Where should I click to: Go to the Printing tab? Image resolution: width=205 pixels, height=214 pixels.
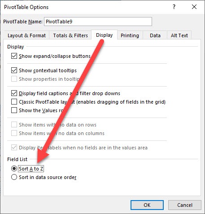(x=130, y=35)
